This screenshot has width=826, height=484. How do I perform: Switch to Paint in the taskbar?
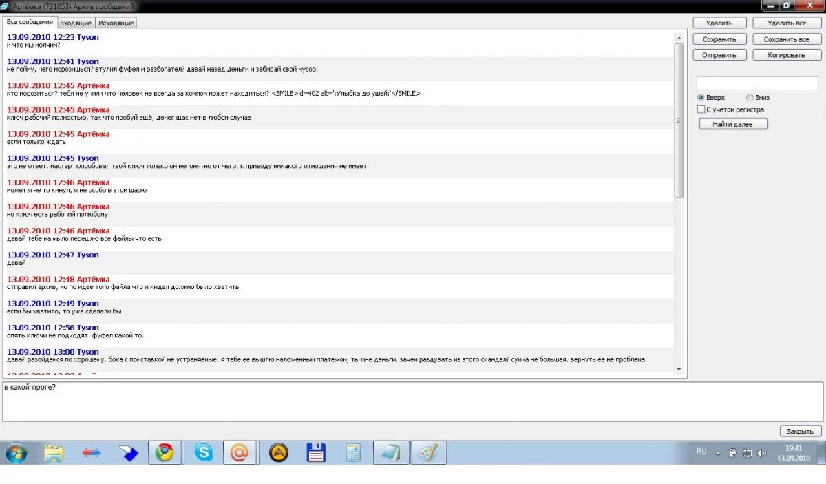(x=428, y=453)
